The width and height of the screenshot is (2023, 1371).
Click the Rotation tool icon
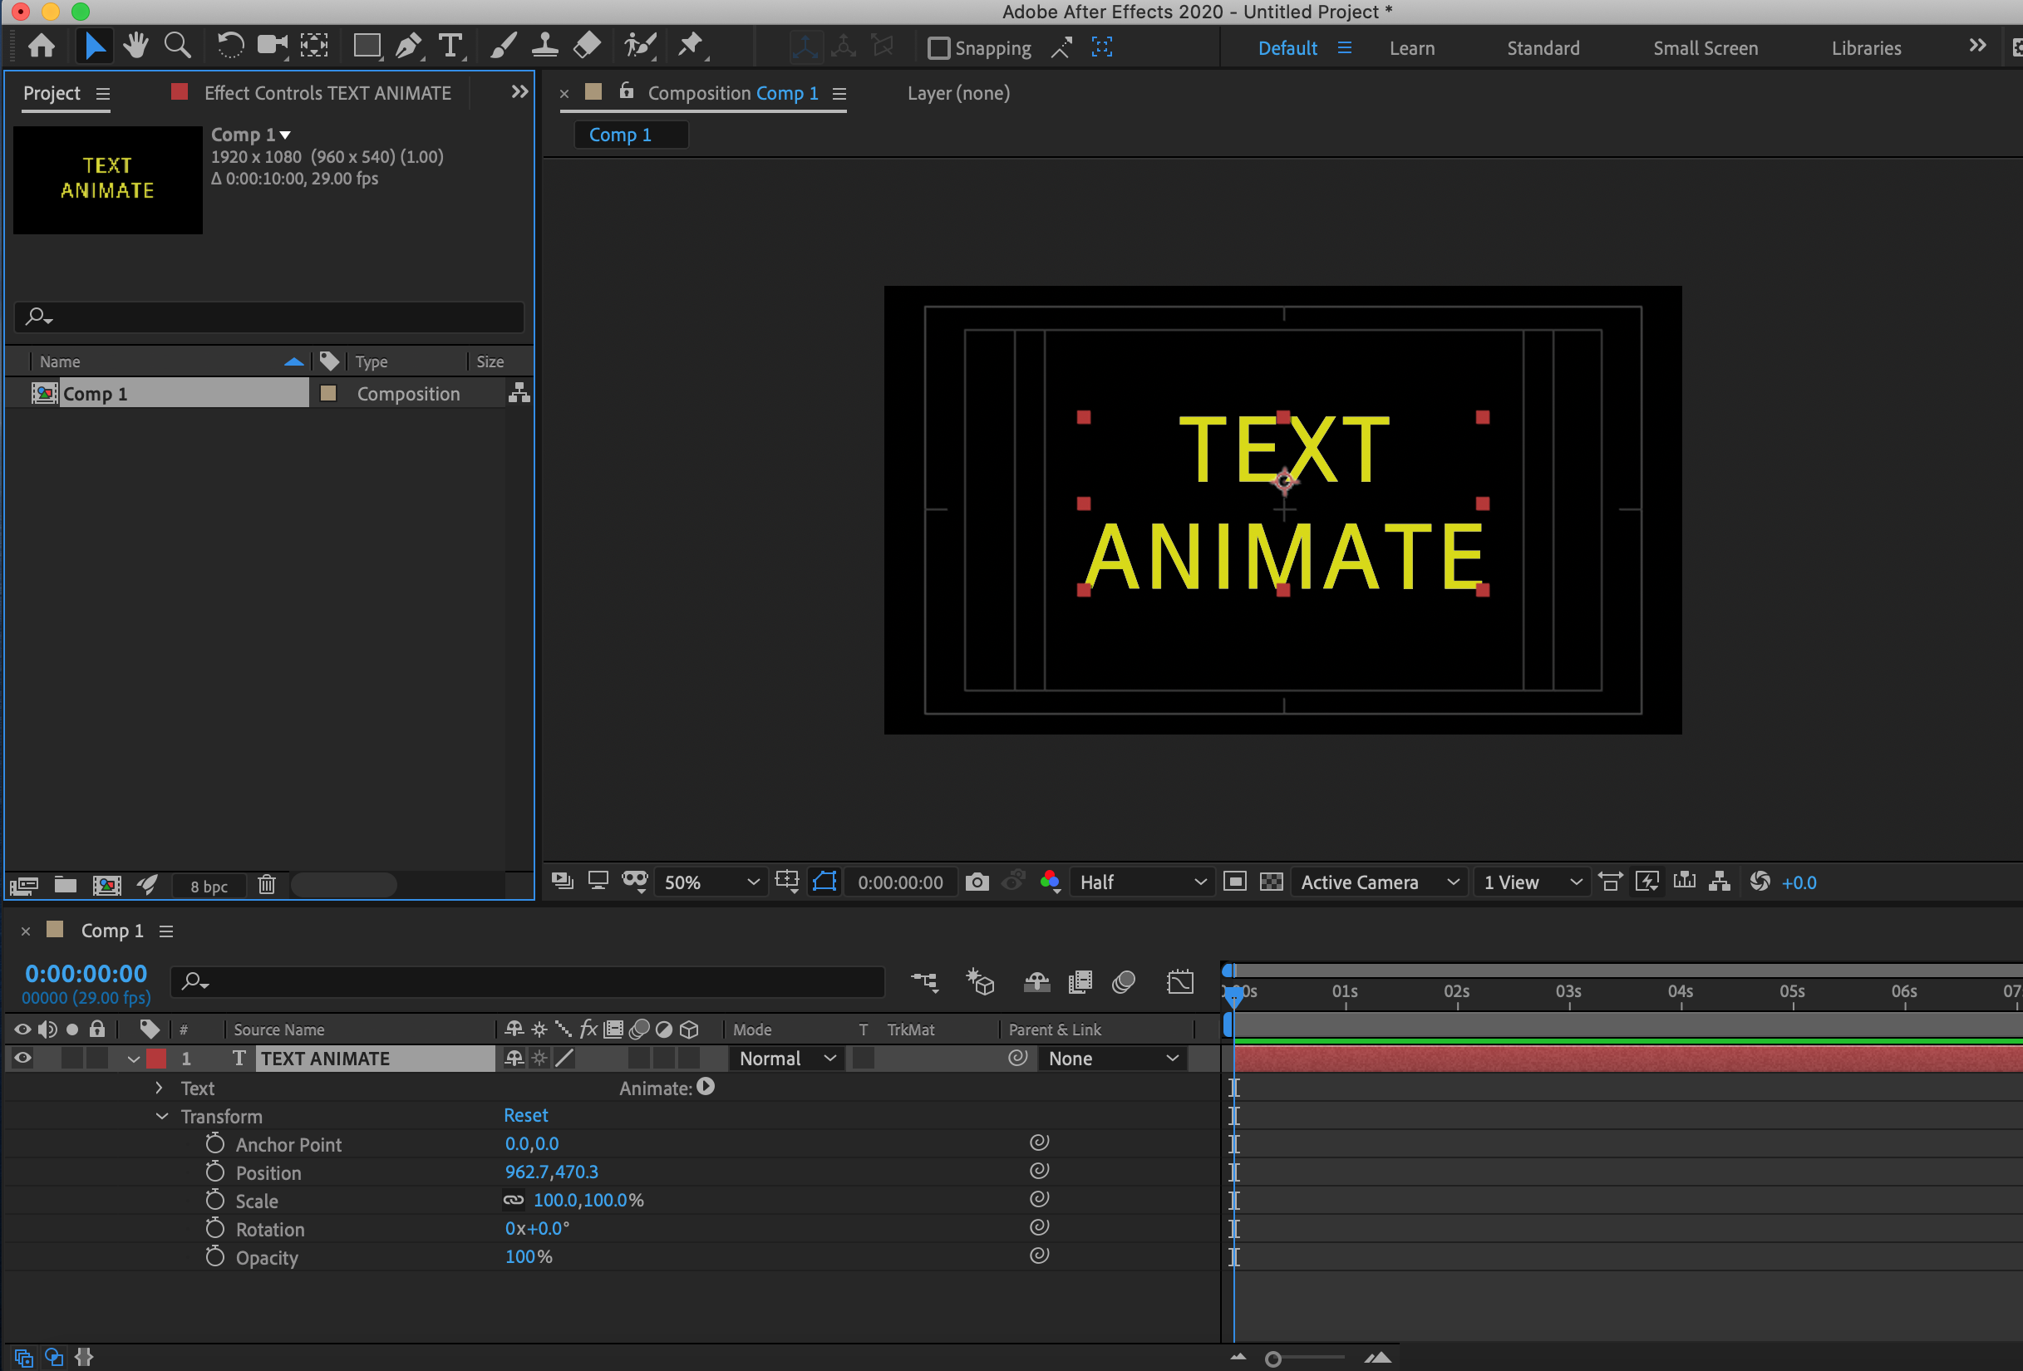pyautogui.click(x=229, y=47)
